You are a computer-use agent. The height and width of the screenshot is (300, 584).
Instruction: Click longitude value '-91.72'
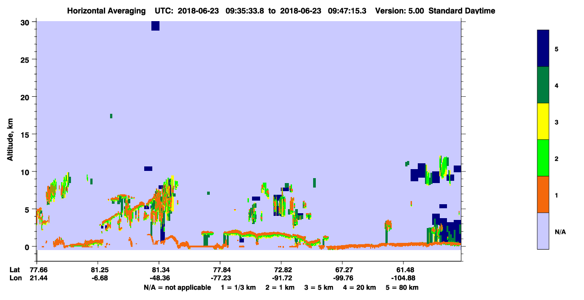coord(281,278)
